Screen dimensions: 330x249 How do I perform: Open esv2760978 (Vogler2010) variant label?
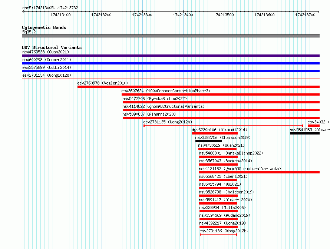(x=103, y=83)
